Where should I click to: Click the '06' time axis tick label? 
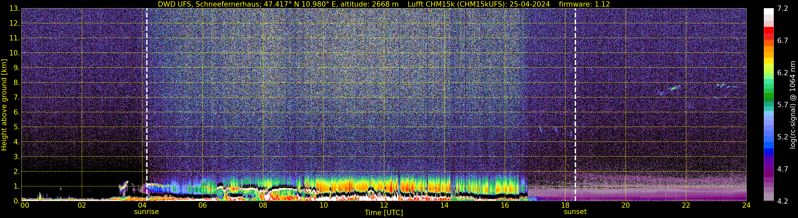(x=203, y=205)
